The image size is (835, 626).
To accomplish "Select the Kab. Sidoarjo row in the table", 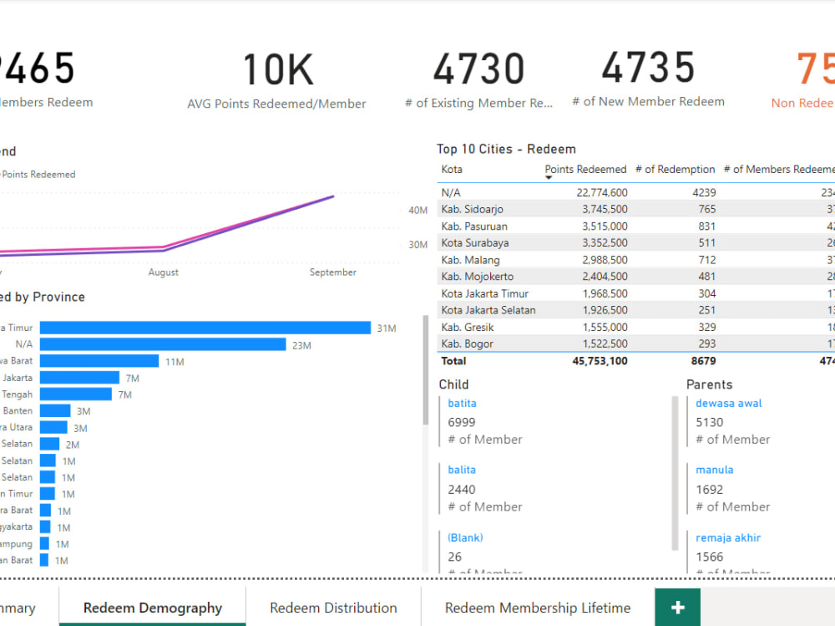I will point(543,209).
